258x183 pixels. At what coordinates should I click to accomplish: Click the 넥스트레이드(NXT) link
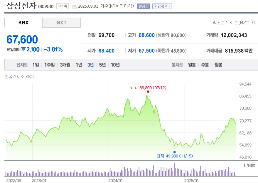pyautogui.click(x=231, y=23)
